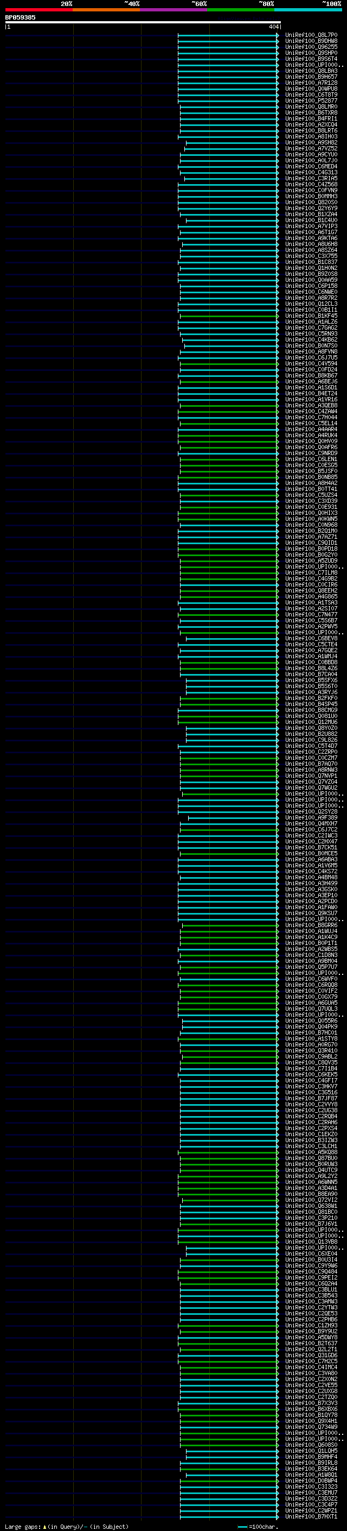Select the last hit UniRef100_B7HXT1

[x=311, y=1517]
